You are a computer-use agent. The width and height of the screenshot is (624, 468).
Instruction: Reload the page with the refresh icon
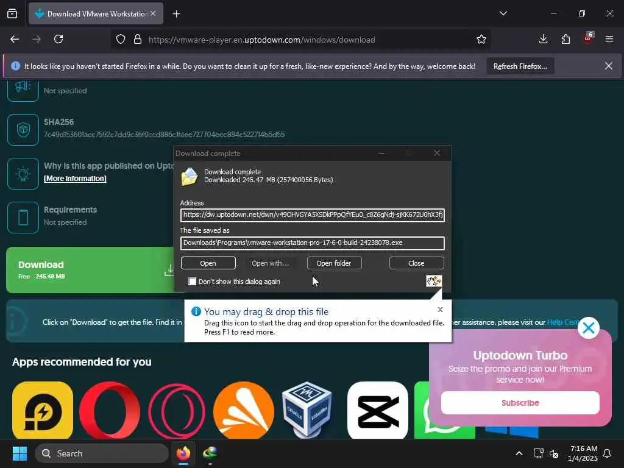coord(58,40)
